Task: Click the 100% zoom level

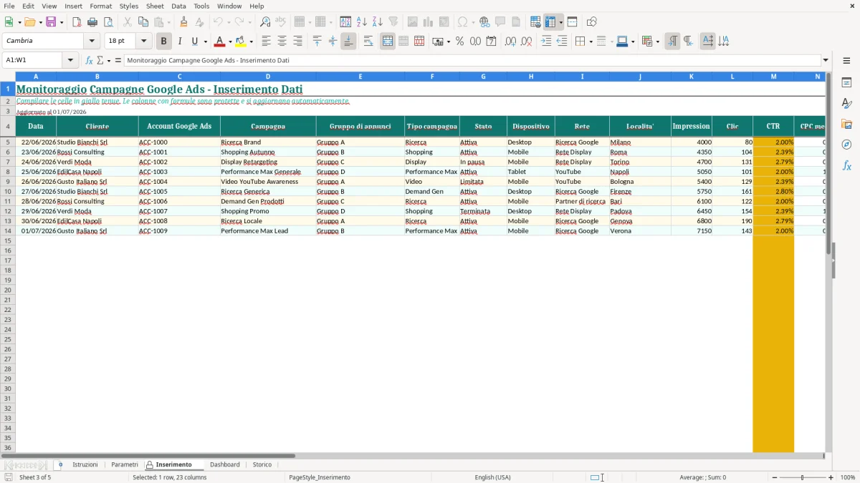Action: (848, 477)
